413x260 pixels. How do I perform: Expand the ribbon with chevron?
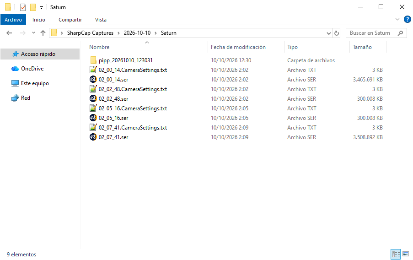pos(397,19)
